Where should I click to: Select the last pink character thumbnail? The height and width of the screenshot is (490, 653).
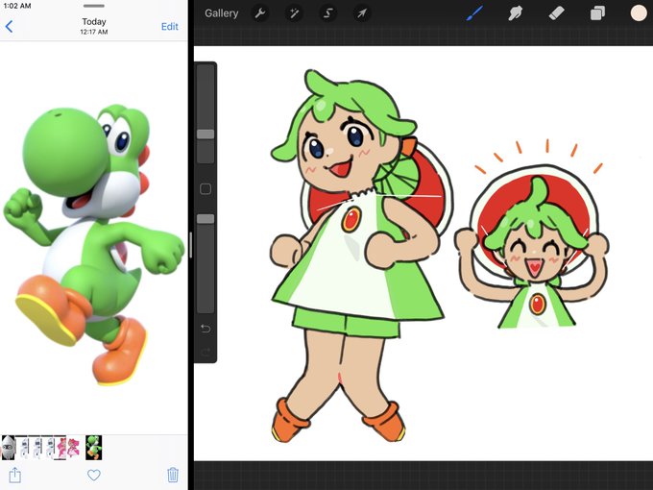[x=74, y=448]
